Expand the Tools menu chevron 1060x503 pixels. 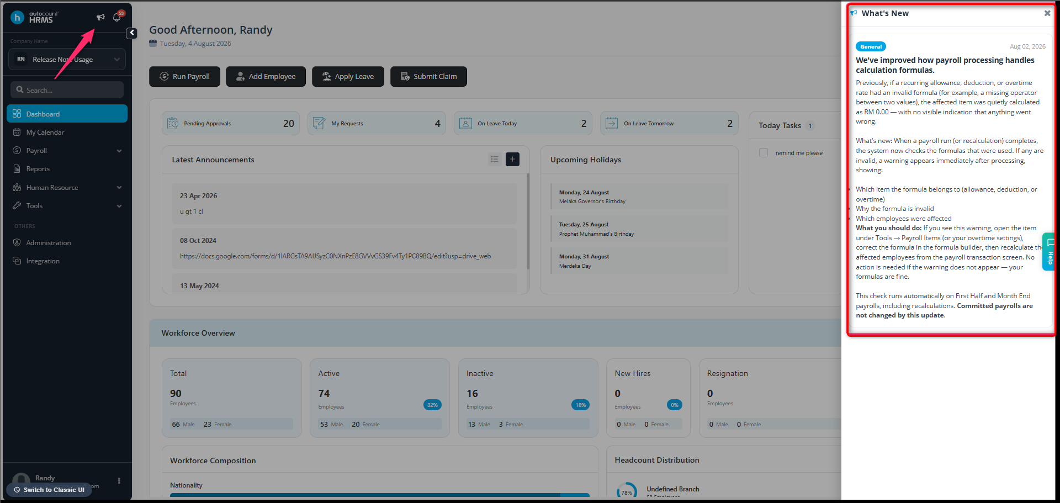(119, 206)
